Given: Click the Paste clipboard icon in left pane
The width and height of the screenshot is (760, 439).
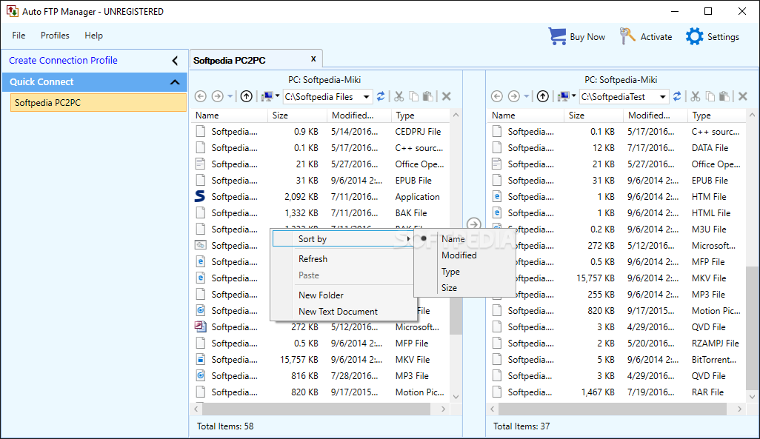Looking at the screenshot, I should (428, 96).
